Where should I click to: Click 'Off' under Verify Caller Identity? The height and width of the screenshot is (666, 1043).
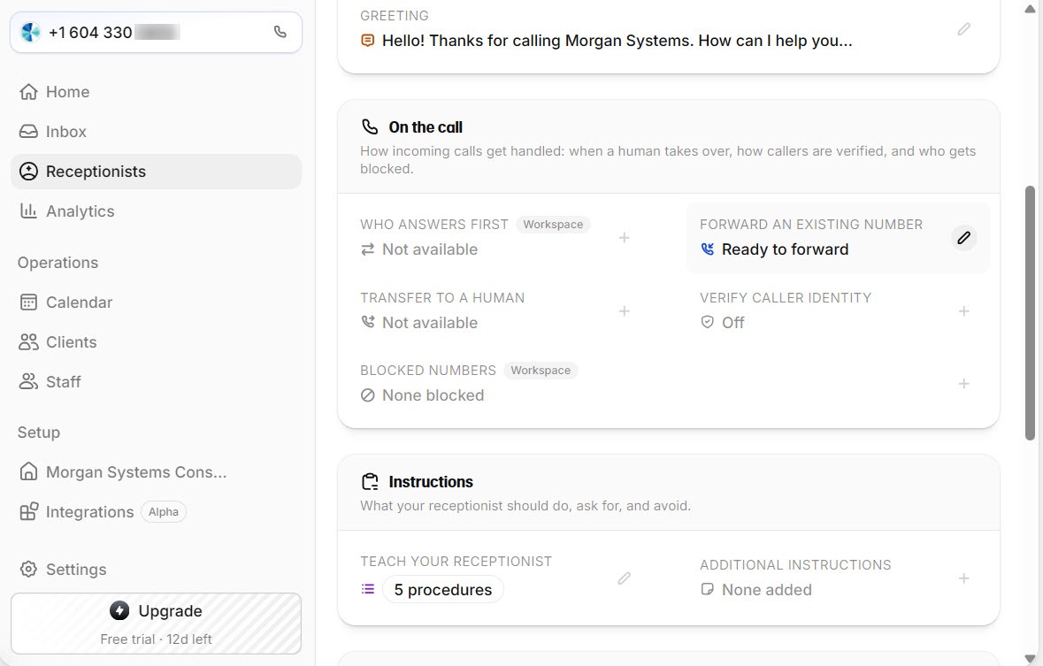(733, 323)
